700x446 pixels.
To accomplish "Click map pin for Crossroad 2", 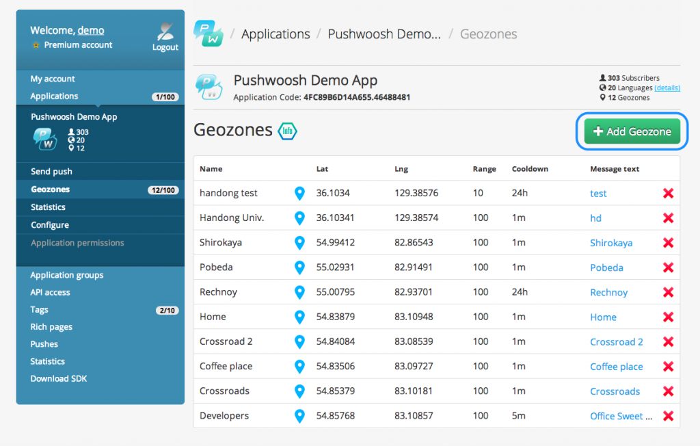I will coord(299,341).
